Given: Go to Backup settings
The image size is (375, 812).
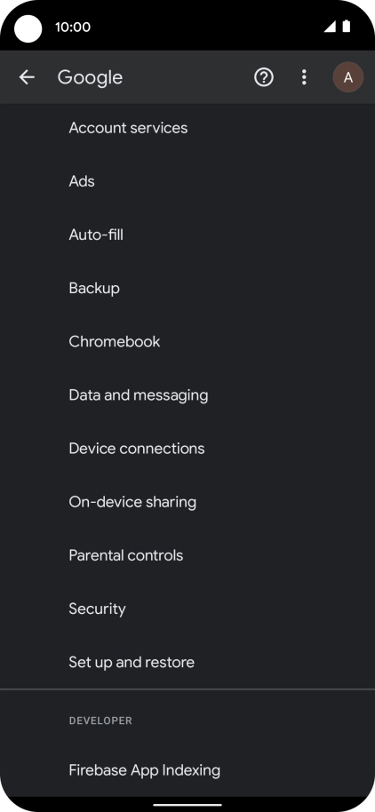Looking at the screenshot, I should click(187, 288).
